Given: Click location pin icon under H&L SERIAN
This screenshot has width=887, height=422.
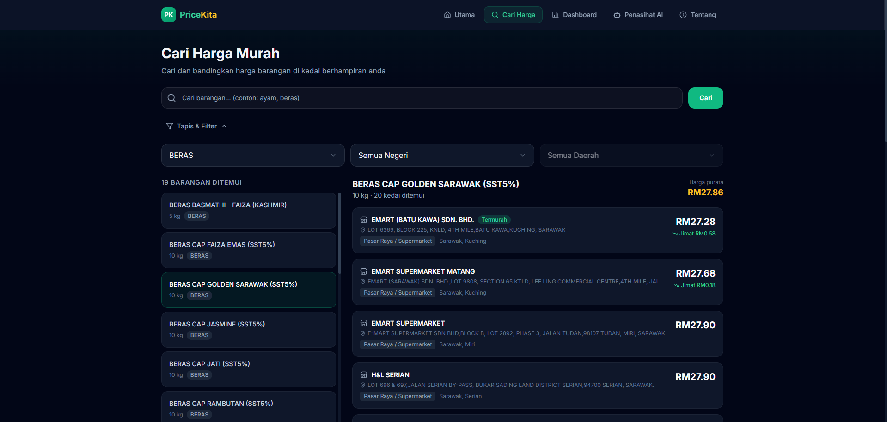Looking at the screenshot, I should click(363, 385).
